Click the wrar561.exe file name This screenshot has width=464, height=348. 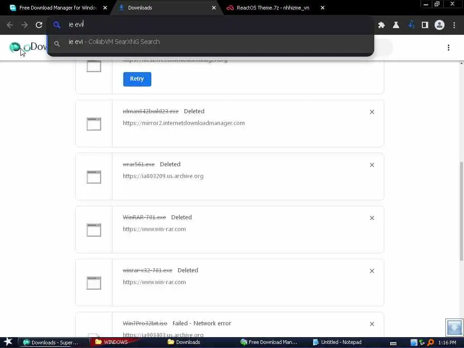[139, 164]
